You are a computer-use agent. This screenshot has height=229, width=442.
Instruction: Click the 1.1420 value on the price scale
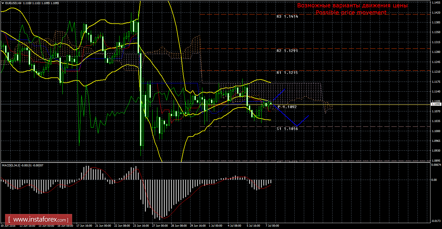435,12
